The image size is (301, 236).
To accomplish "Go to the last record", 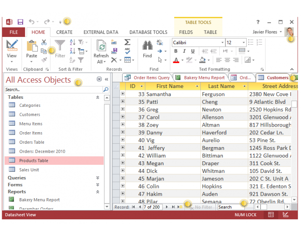I will 173,207.
